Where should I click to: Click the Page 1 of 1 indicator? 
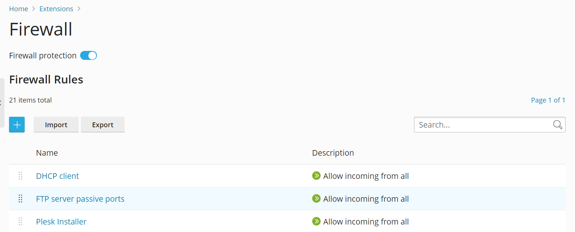pos(548,100)
